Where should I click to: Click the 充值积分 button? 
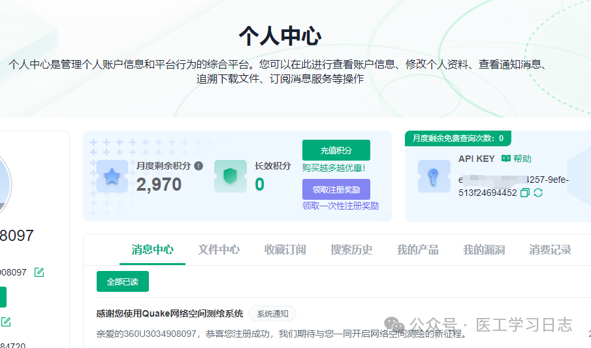(x=336, y=150)
